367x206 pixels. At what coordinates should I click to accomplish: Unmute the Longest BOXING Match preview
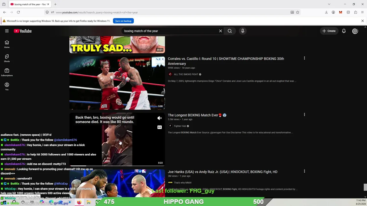[x=160, y=118]
